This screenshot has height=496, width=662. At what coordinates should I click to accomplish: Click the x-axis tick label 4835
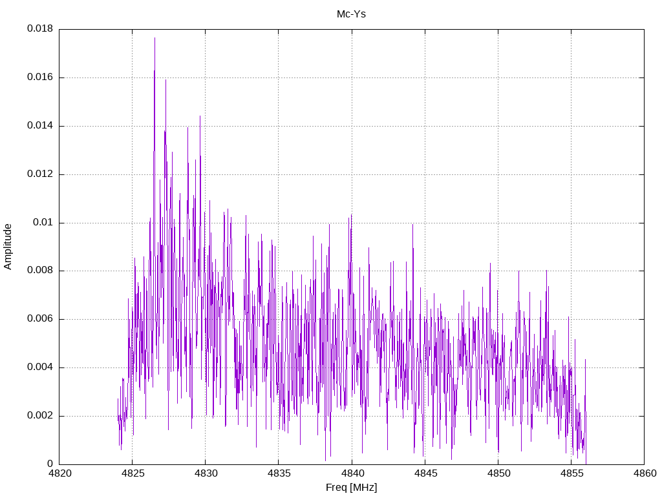click(279, 473)
